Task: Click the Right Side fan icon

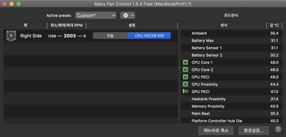Action: point(11,36)
